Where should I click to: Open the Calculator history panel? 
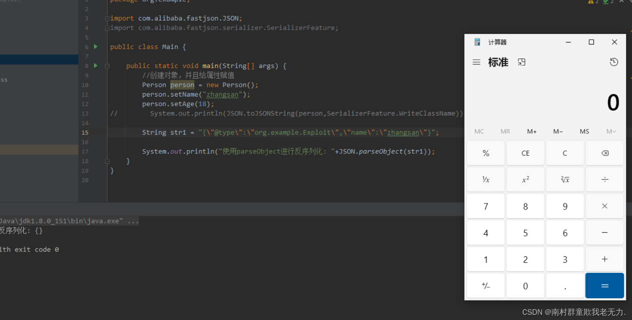[x=614, y=62]
